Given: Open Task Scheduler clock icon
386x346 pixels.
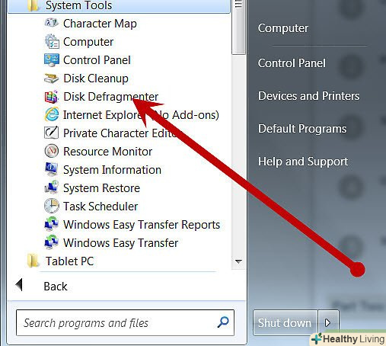Looking at the screenshot, I should 52,206.
